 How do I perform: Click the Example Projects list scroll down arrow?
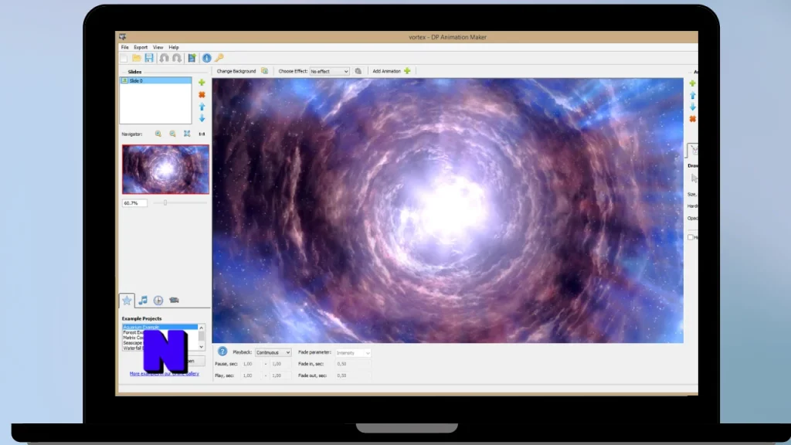202,347
